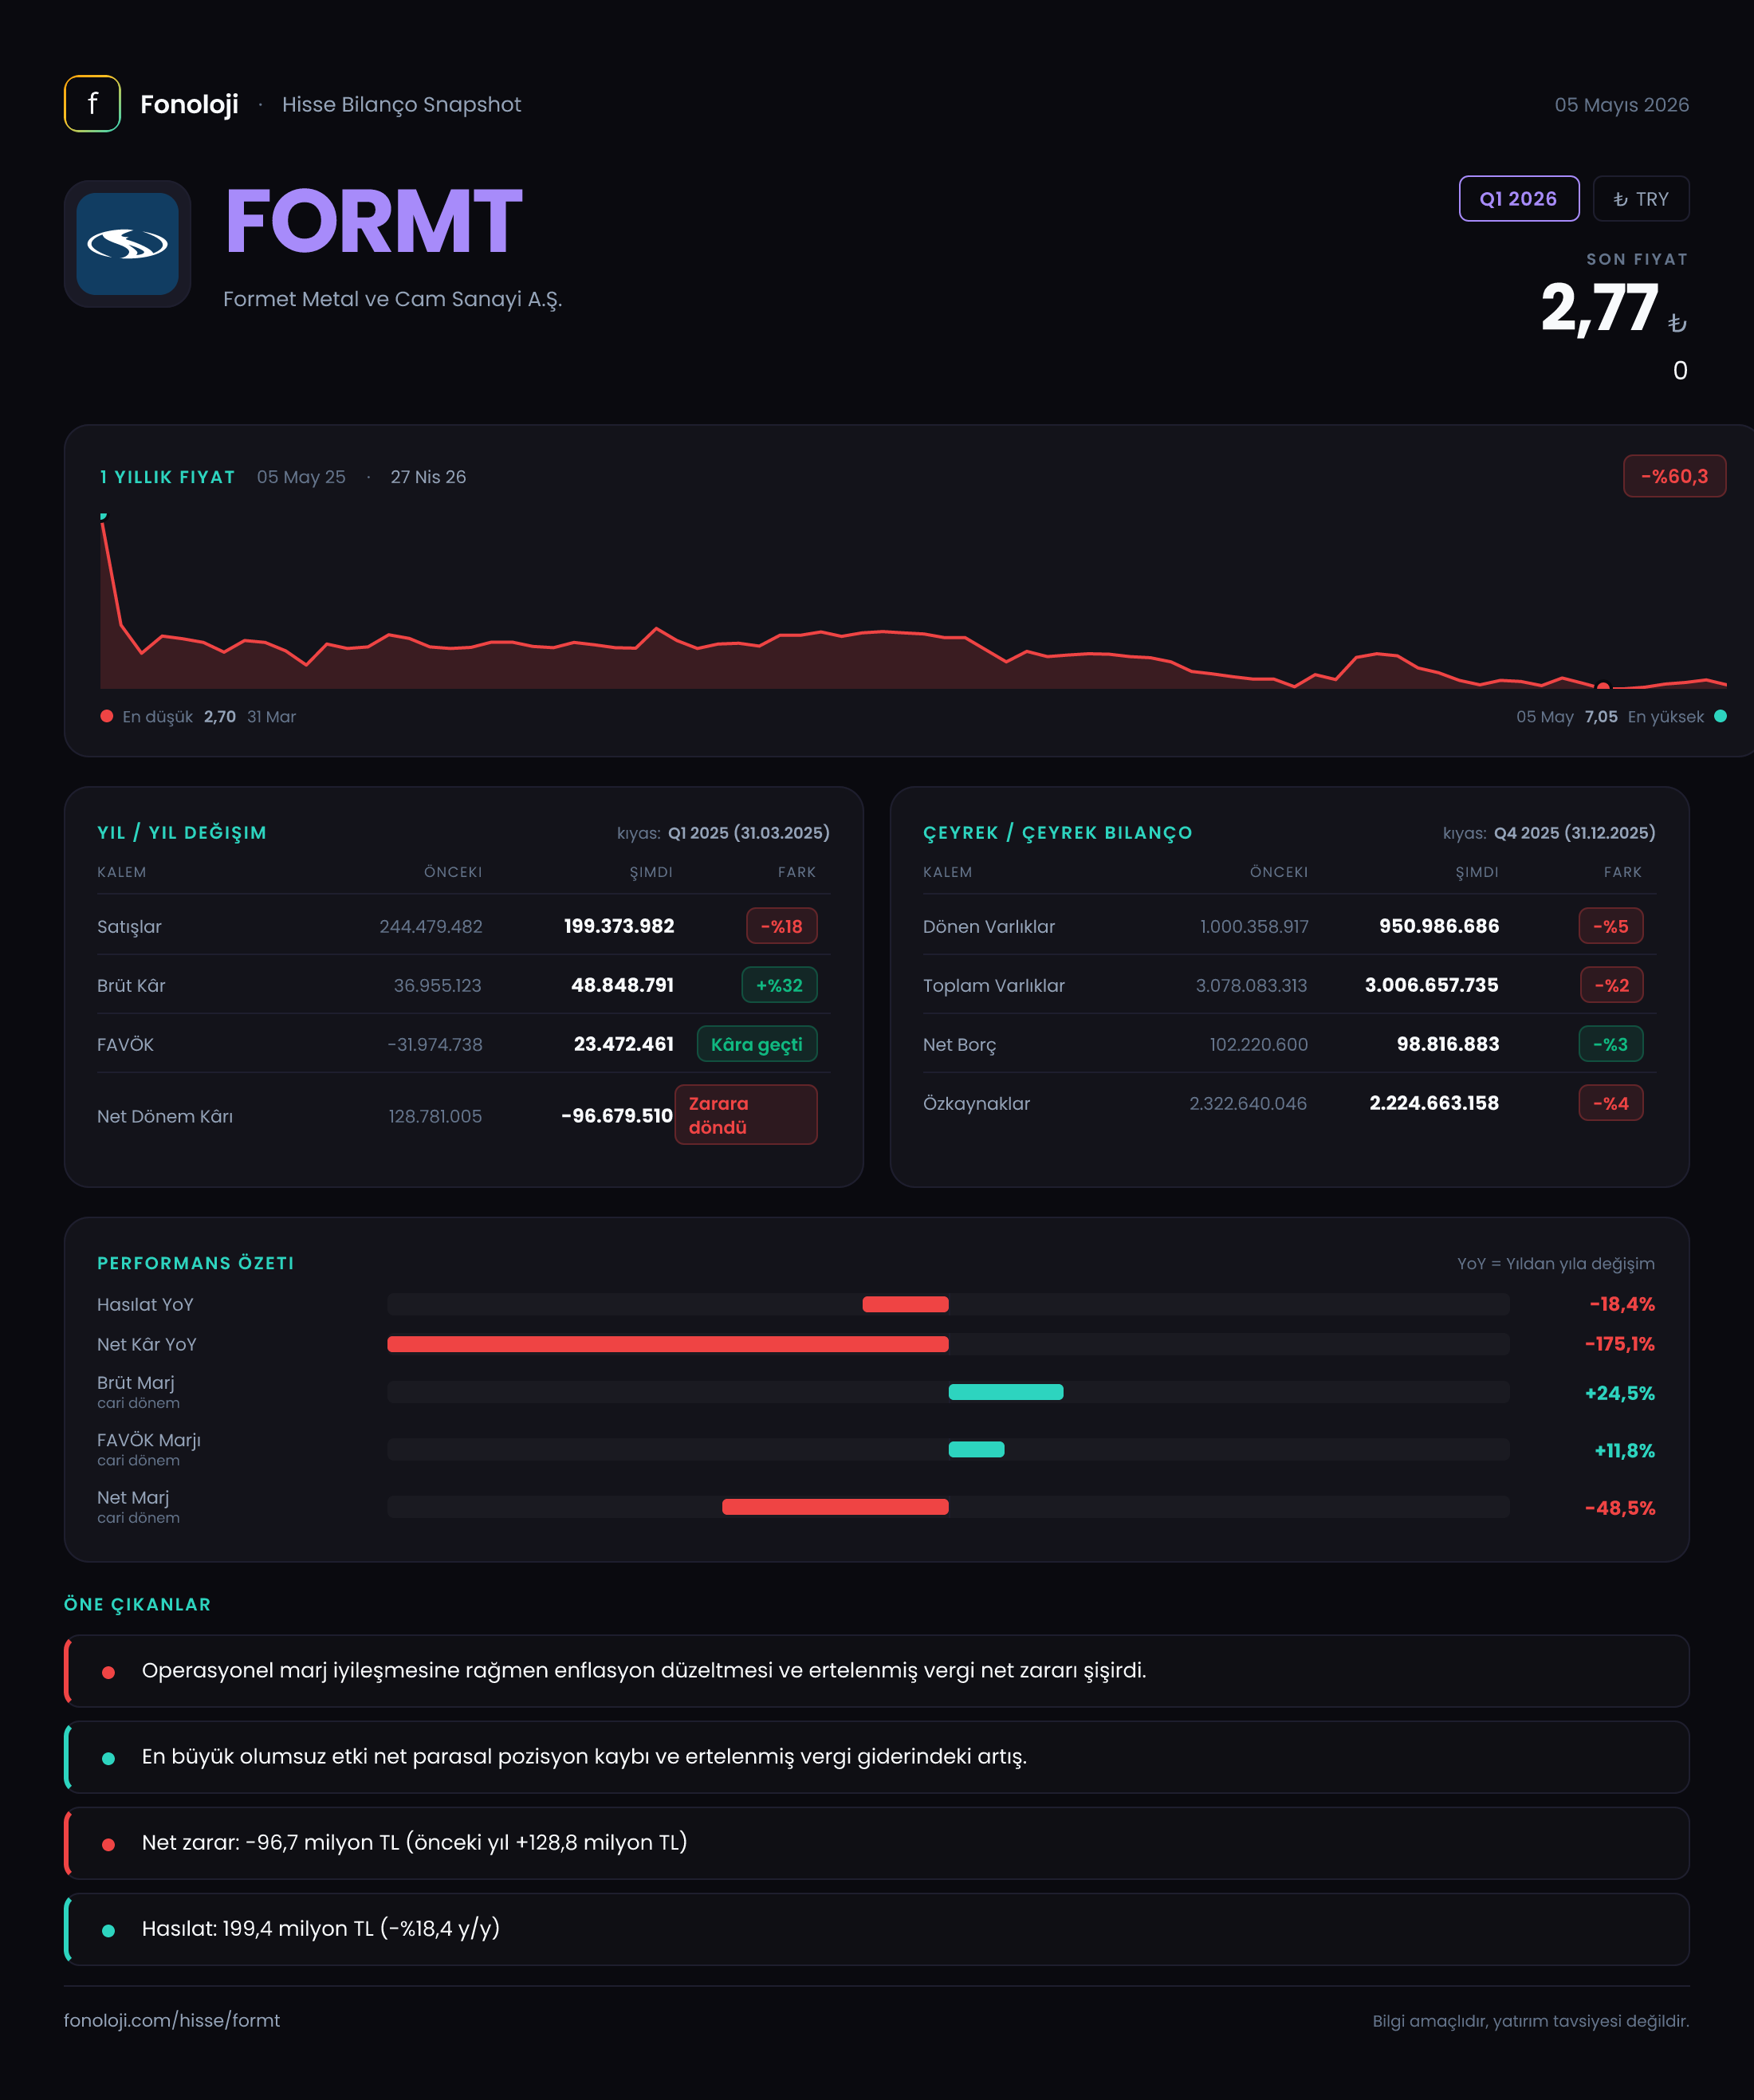The image size is (1754, 2100).
Task: Click the Q4 2025 (31.12.2025) comparison label
Action: pyautogui.click(x=1574, y=833)
